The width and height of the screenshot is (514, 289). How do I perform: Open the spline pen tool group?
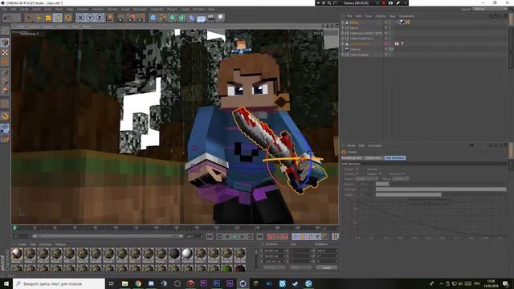click(163, 18)
